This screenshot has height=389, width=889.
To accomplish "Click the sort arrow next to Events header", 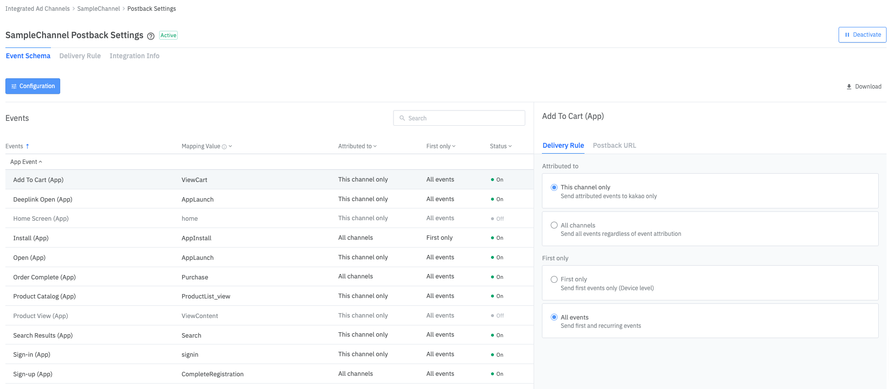I will (27, 146).
